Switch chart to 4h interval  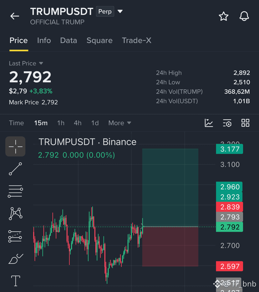(x=78, y=123)
